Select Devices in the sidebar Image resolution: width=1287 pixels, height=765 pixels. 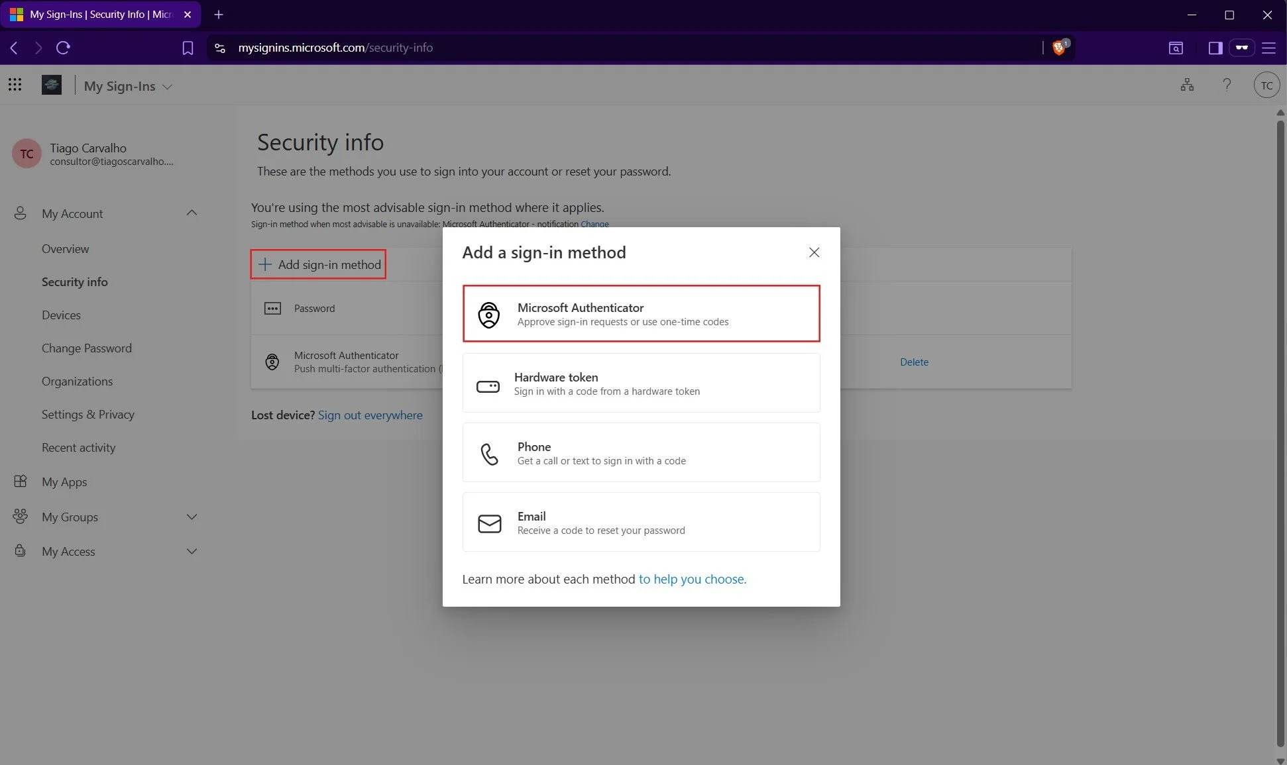coord(61,315)
